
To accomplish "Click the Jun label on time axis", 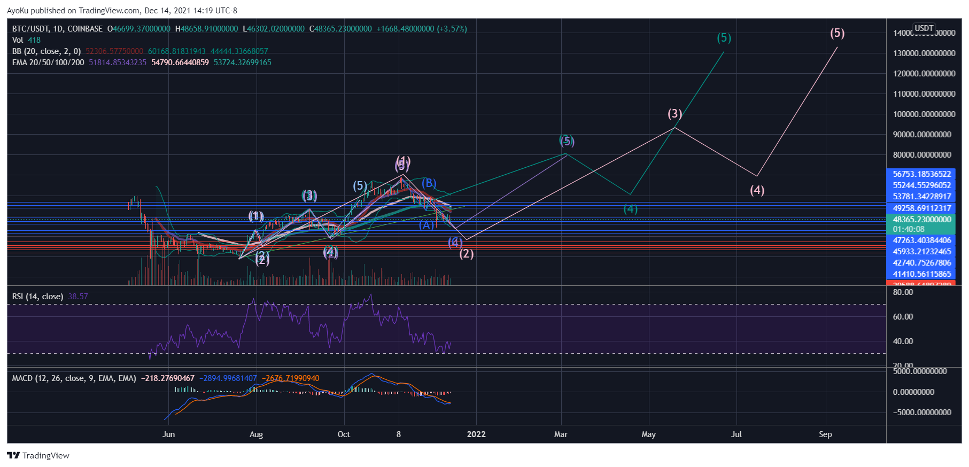I will tap(168, 434).
